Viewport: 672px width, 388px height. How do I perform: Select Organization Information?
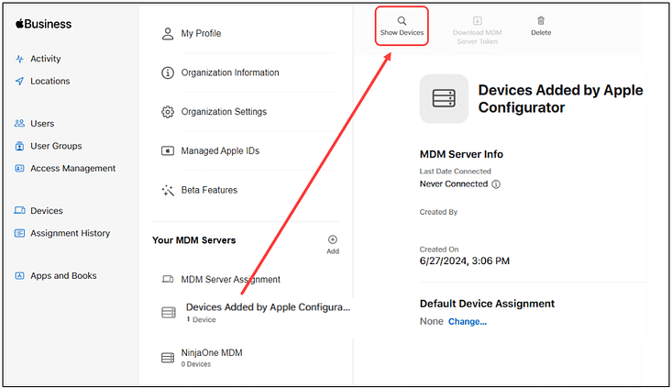click(229, 72)
